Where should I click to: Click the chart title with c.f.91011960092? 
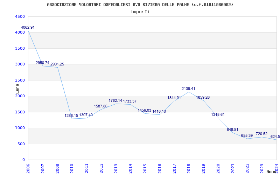point(140,5)
